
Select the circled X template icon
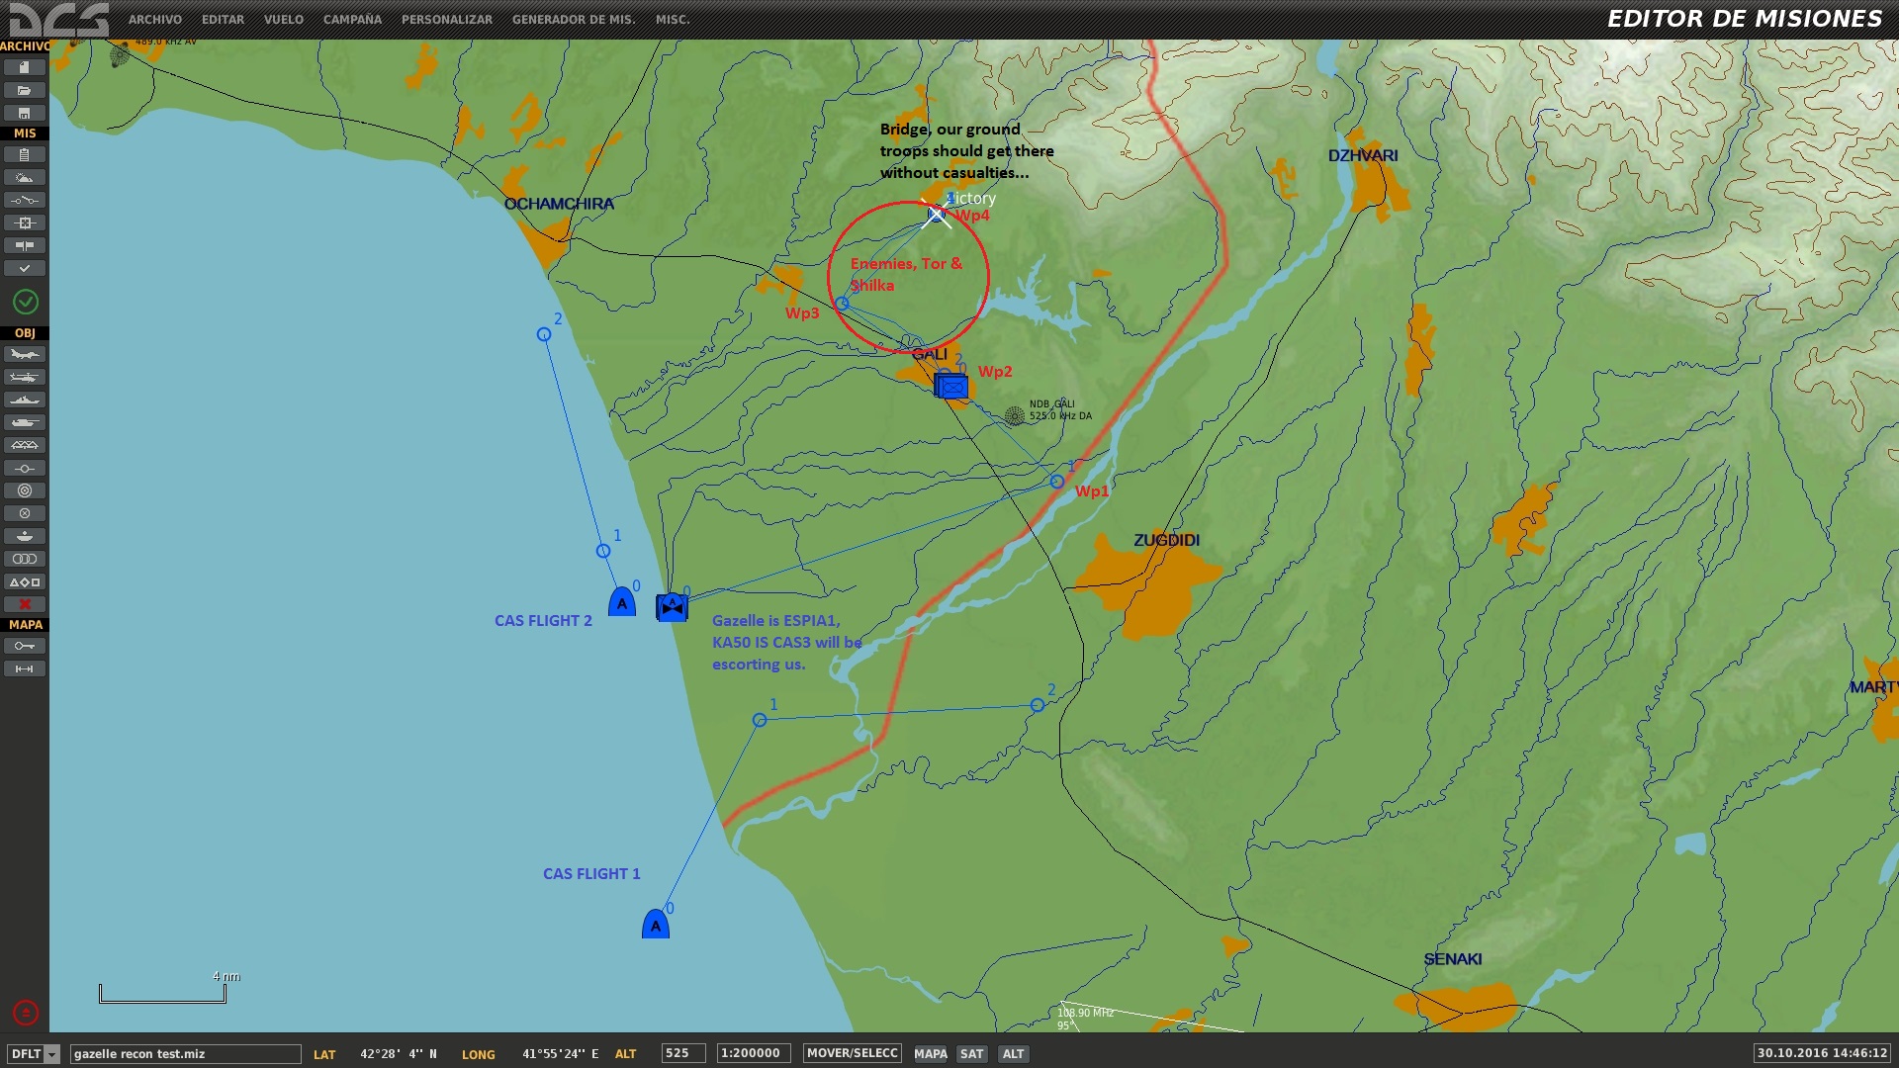[25, 513]
